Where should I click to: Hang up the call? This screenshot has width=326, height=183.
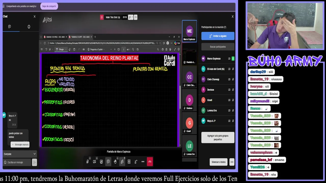[150, 162]
